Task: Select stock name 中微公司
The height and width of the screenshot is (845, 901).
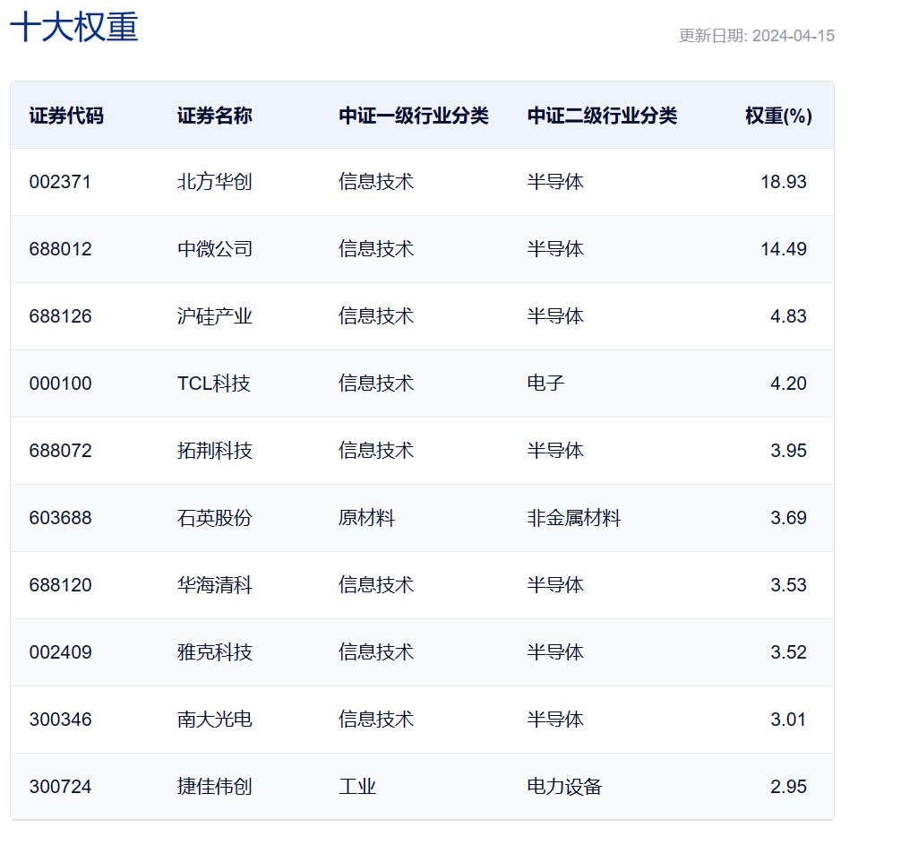Action: coord(214,249)
